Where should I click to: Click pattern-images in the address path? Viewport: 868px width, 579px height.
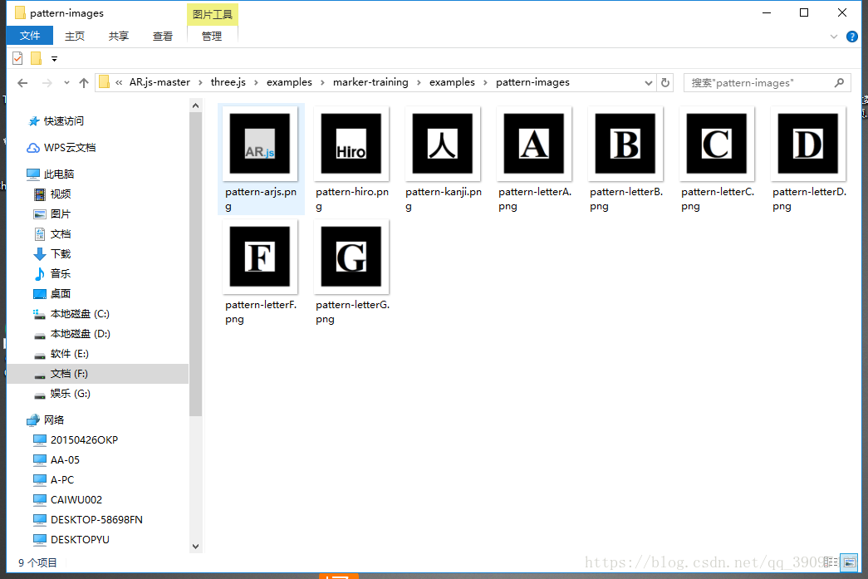point(532,82)
